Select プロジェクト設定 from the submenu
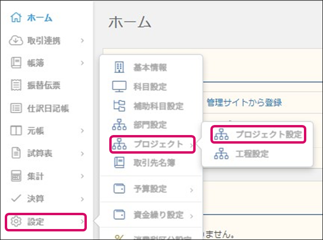The image size is (323, 240). click(268, 135)
